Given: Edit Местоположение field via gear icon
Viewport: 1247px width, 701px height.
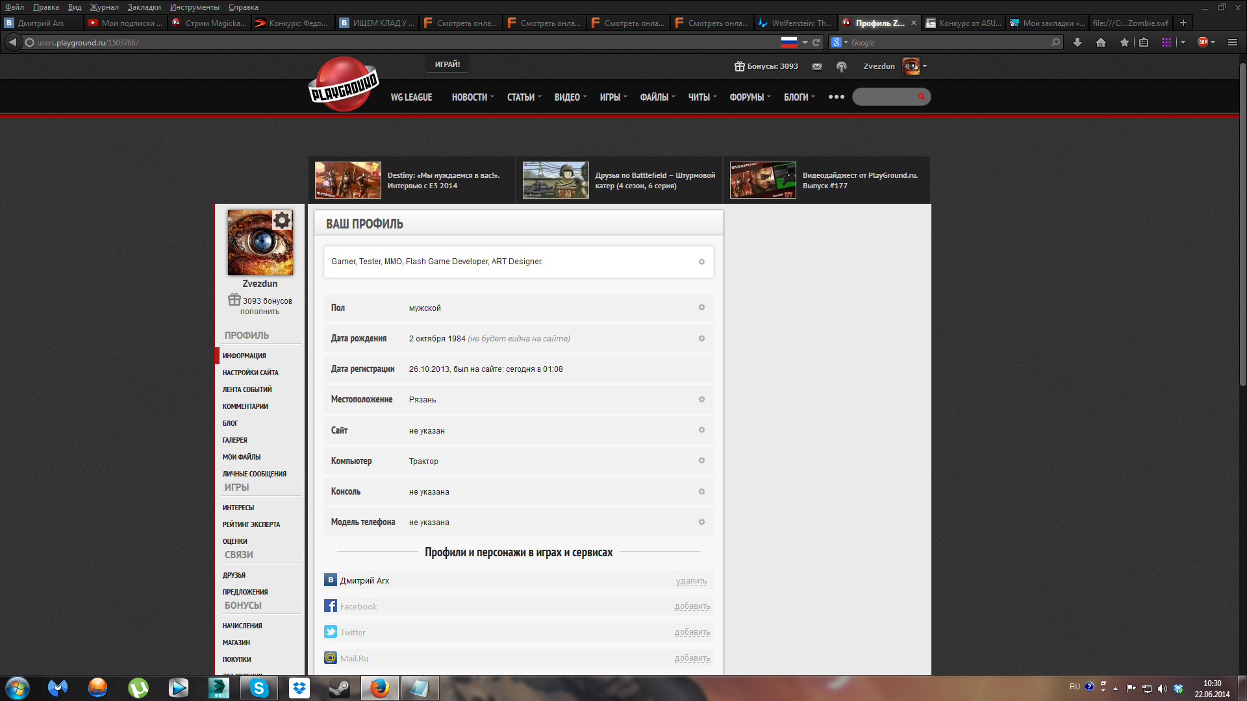Looking at the screenshot, I should point(701,399).
